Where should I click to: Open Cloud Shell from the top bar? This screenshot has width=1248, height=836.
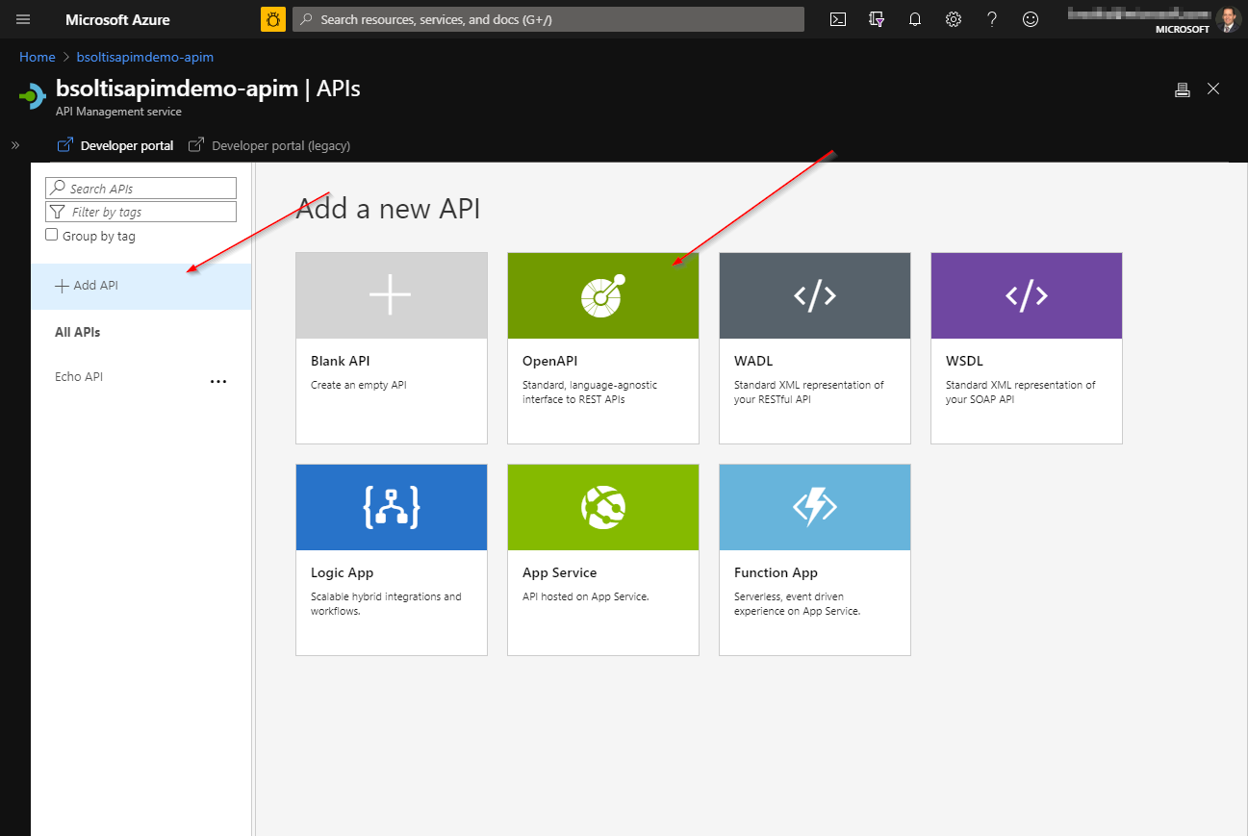coord(838,19)
